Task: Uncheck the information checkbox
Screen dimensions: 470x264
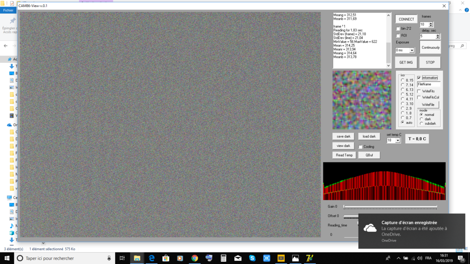Action: (419, 78)
